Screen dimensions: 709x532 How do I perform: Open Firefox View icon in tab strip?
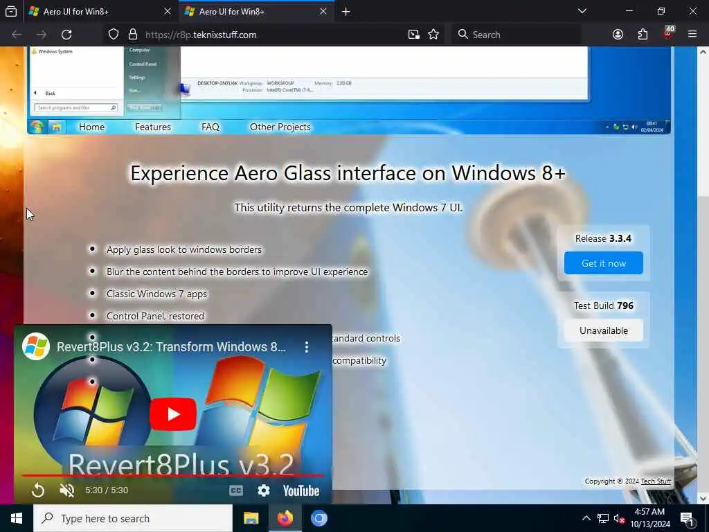[11, 11]
